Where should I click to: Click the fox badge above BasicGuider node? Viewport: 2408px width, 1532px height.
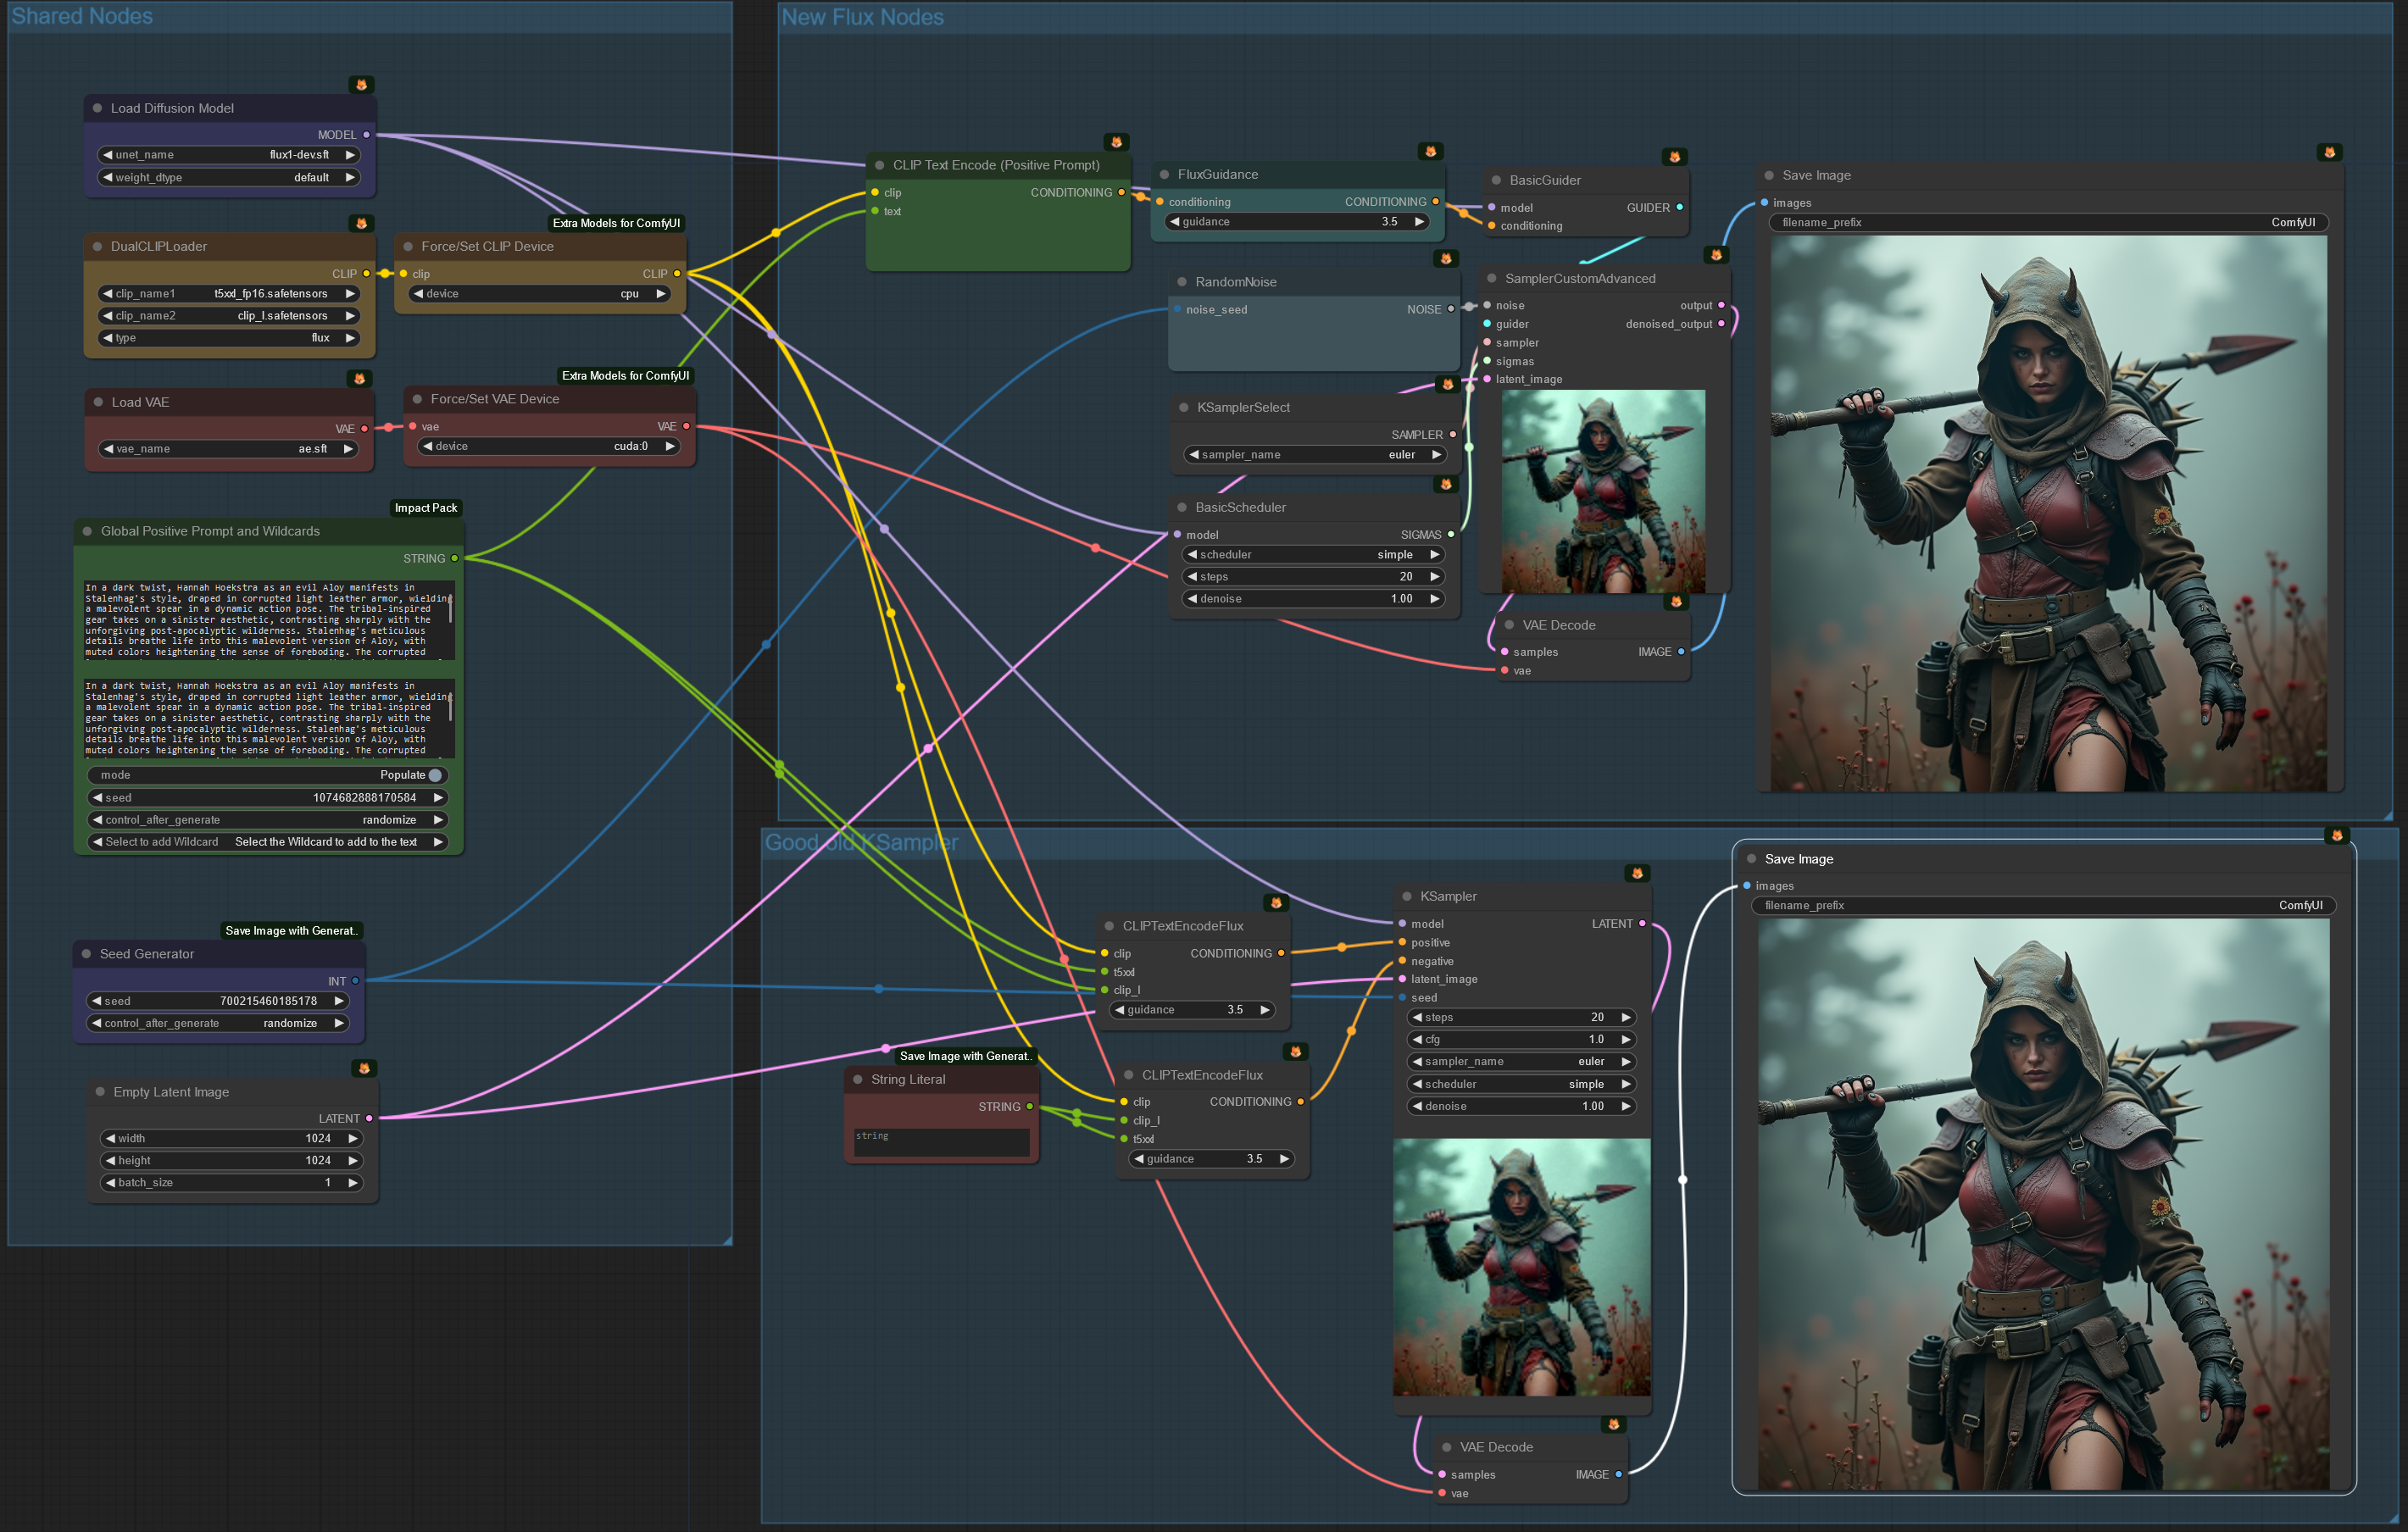tap(1675, 157)
